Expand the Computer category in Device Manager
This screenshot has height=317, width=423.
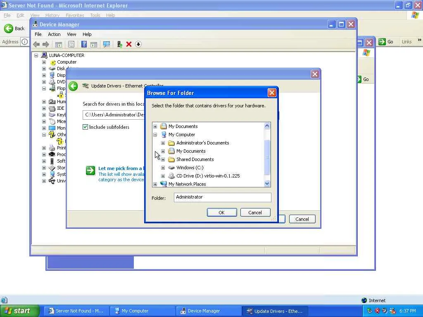[x=44, y=62]
